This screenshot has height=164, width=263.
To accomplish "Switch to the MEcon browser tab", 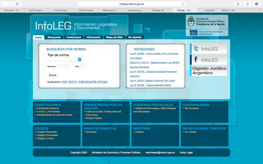I will tap(231, 10).
